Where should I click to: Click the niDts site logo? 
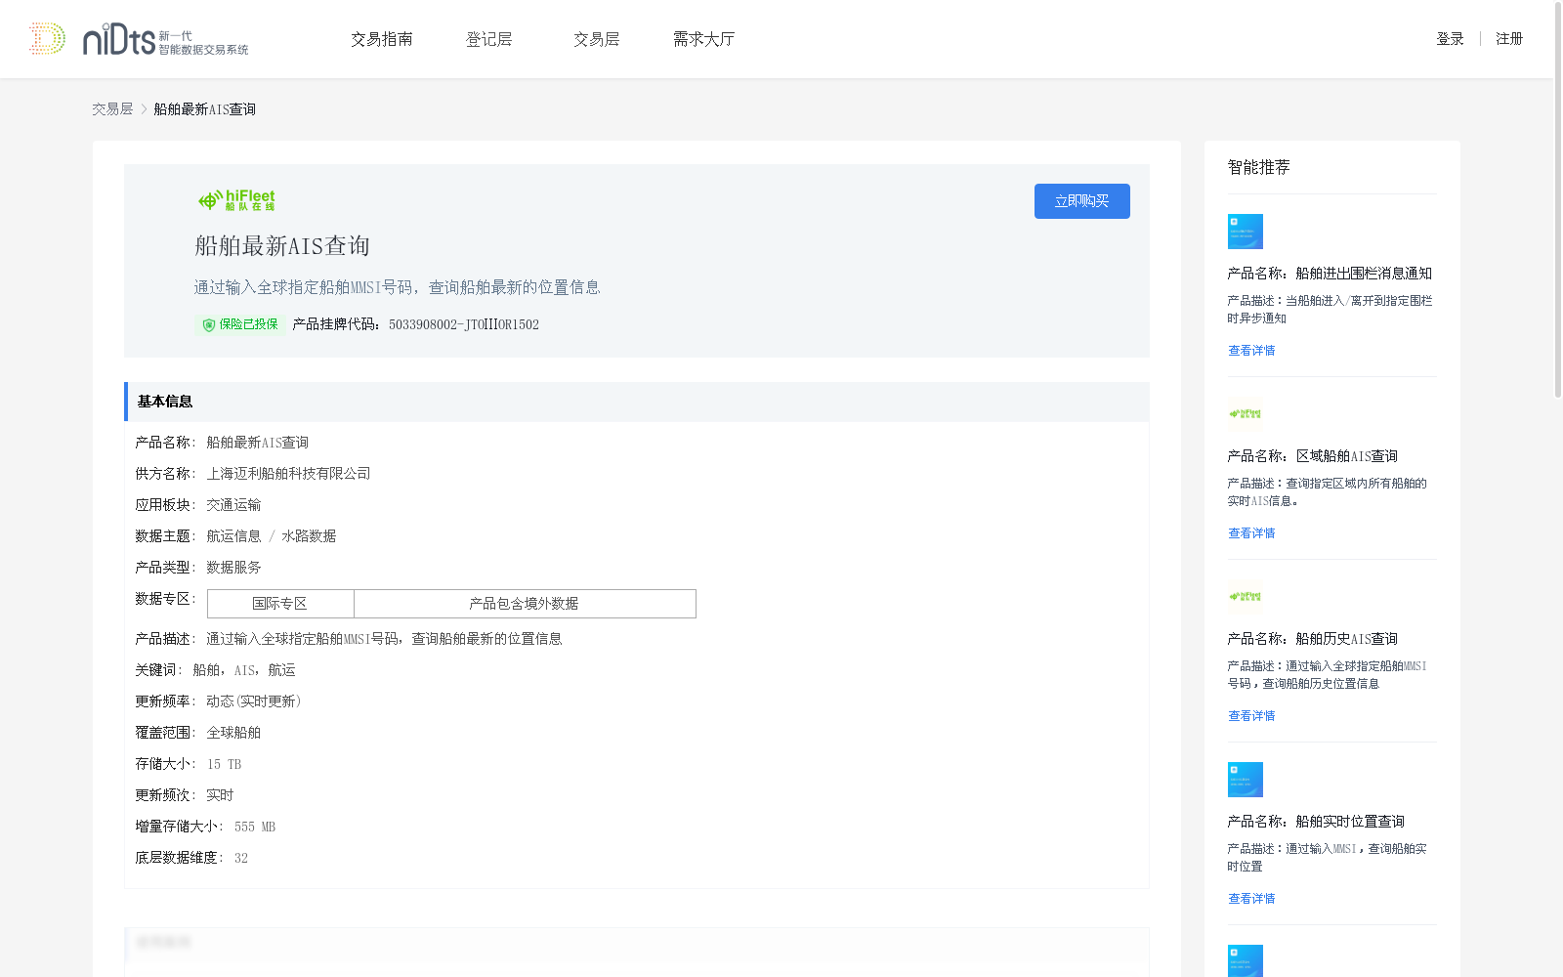pos(139,39)
